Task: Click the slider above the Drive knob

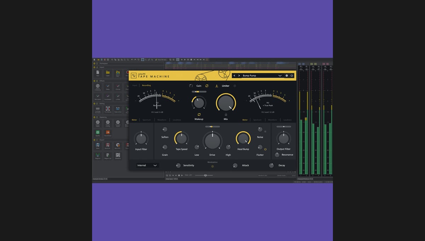Action: pyautogui.click(x=212, y=127)
